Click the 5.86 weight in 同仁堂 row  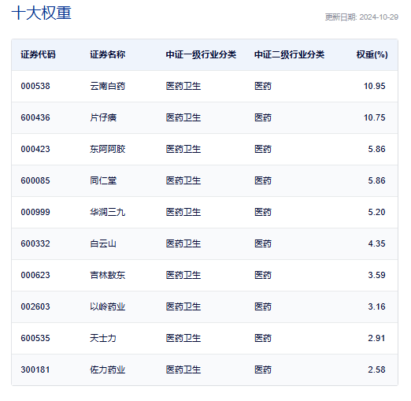(376, 180)
